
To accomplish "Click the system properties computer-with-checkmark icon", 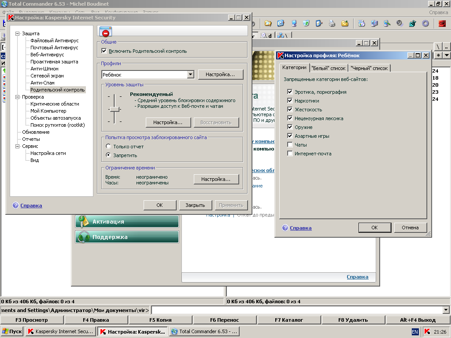I will coord(374,24).
